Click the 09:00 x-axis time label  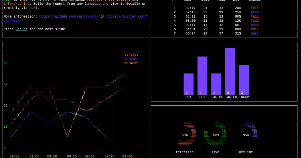(14, 156)
